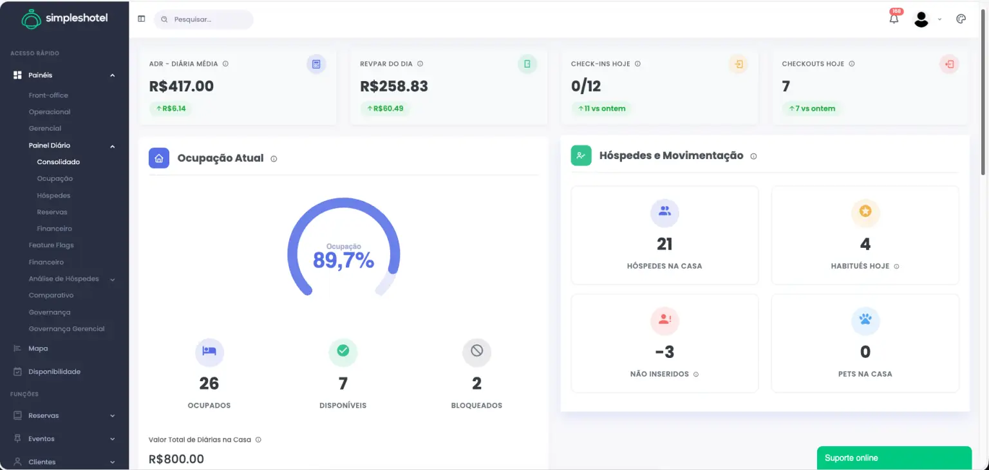
Task: Click the Suporte online button
Action: [894, 458]
